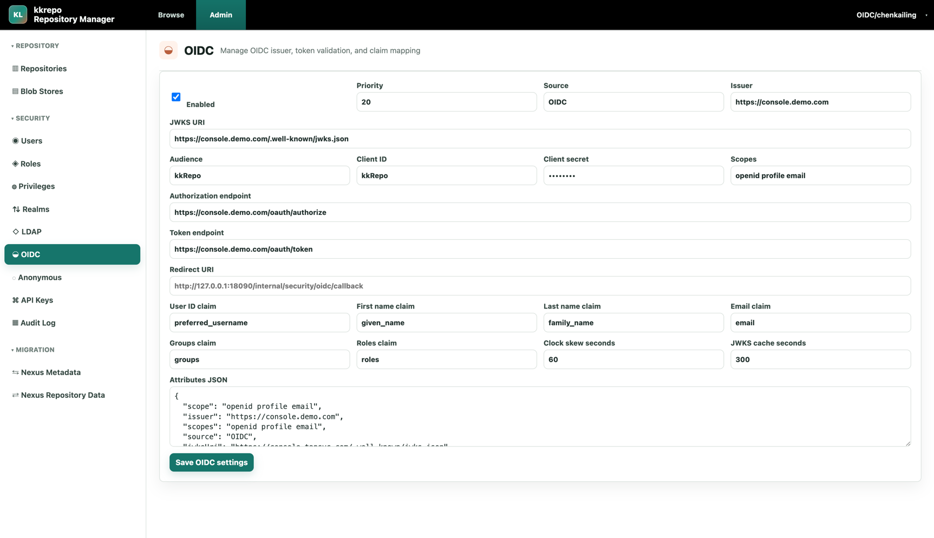This screenshot has width=934, height=538.
Task: Click the JWKS URI field
Action: tap(540, 139)
